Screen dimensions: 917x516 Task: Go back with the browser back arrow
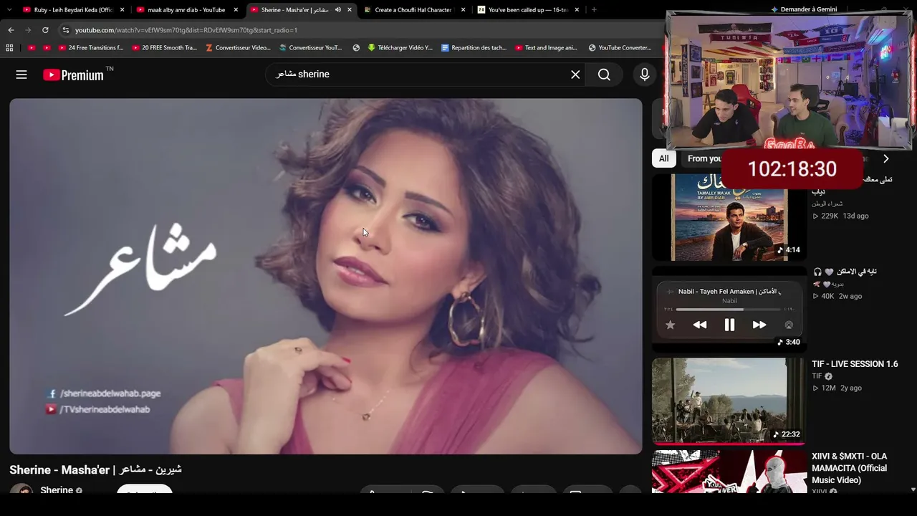(11, 30)
